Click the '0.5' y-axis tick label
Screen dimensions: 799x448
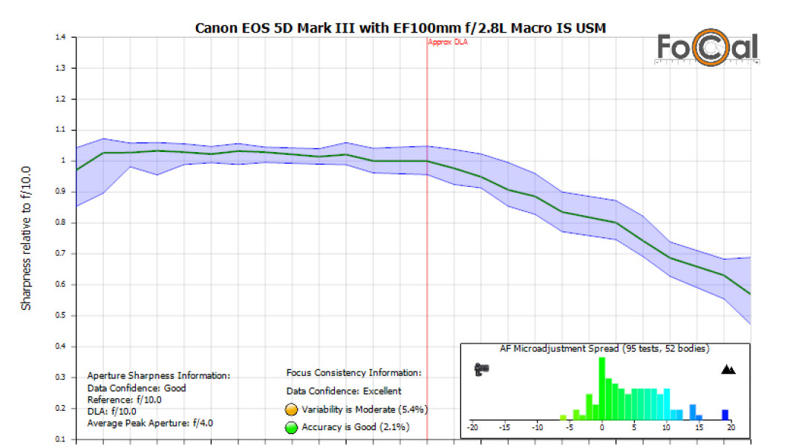(60, 316)
